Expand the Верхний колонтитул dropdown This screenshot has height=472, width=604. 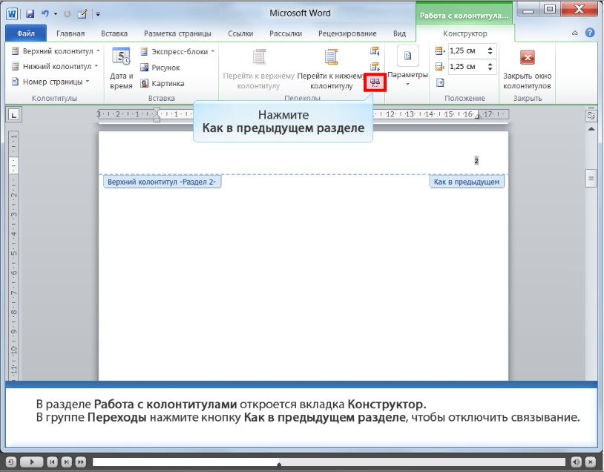click(56, 51)
